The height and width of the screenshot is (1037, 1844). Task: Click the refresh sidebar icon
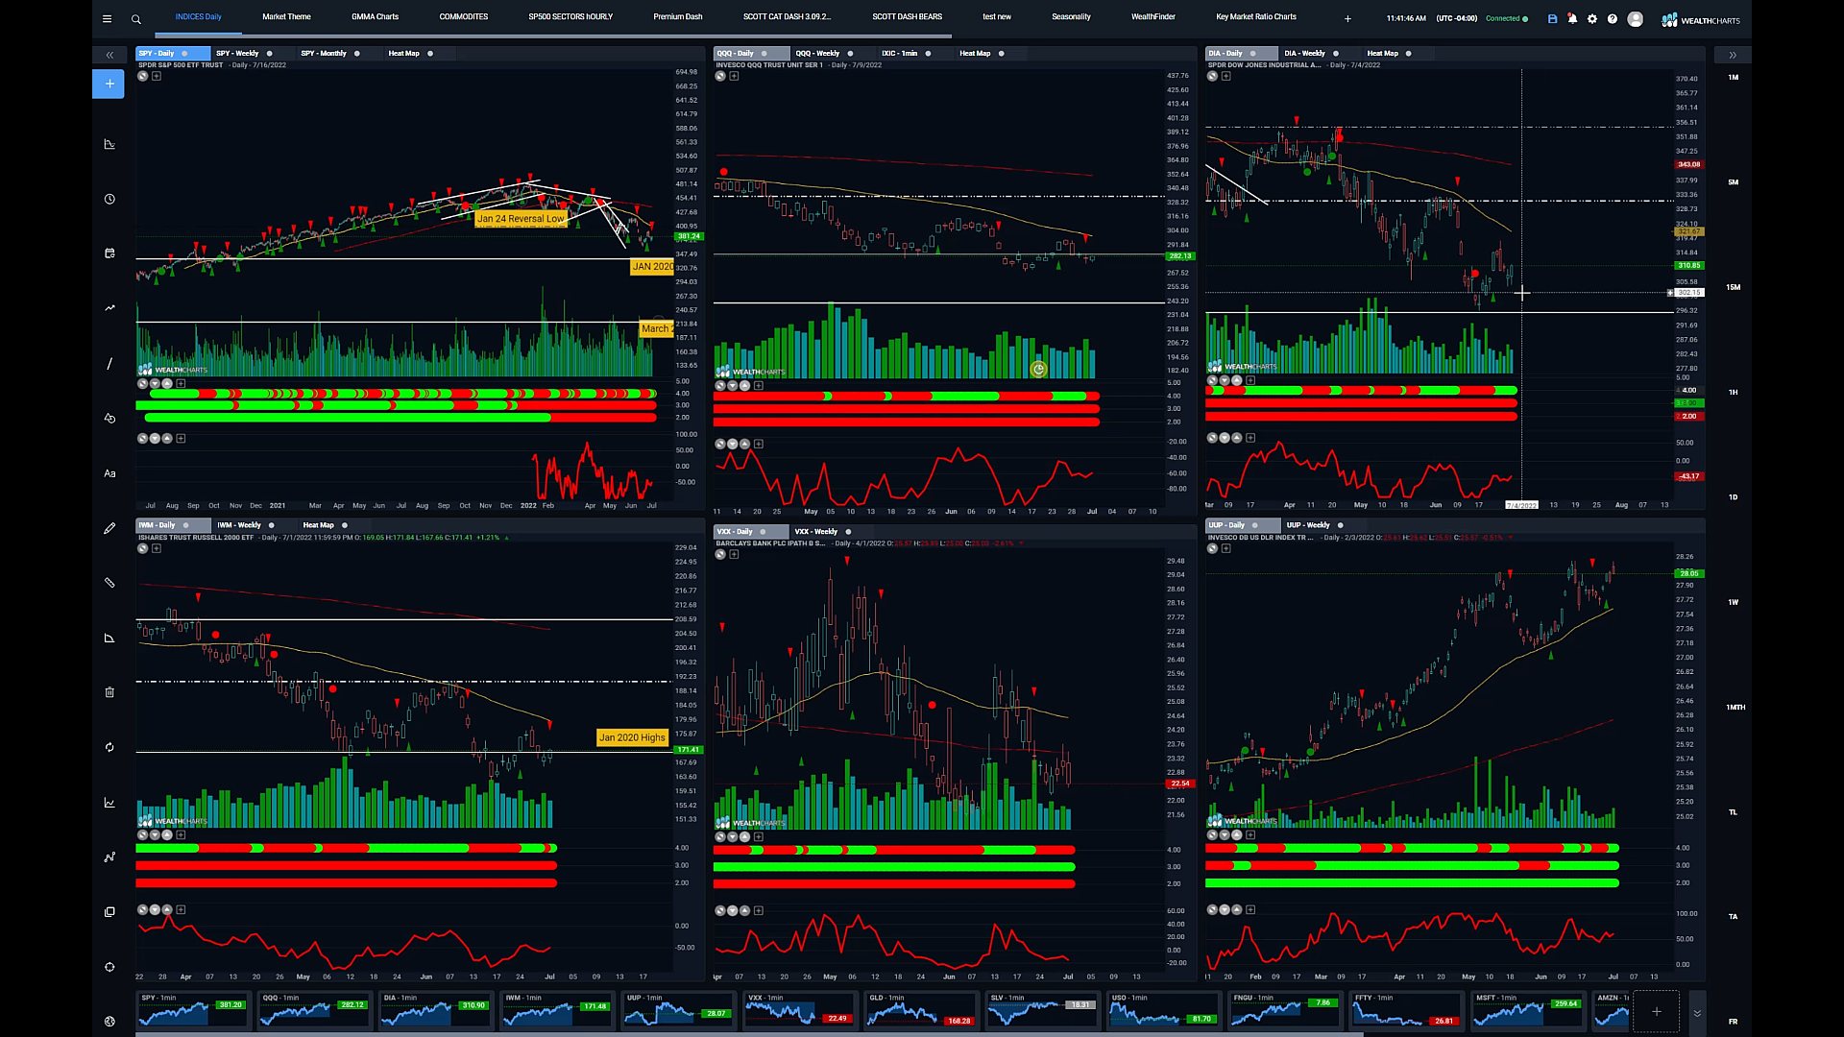coord(109,747)
